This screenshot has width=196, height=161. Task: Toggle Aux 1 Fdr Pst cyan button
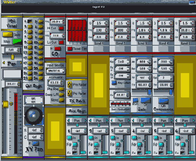[75, 144]
